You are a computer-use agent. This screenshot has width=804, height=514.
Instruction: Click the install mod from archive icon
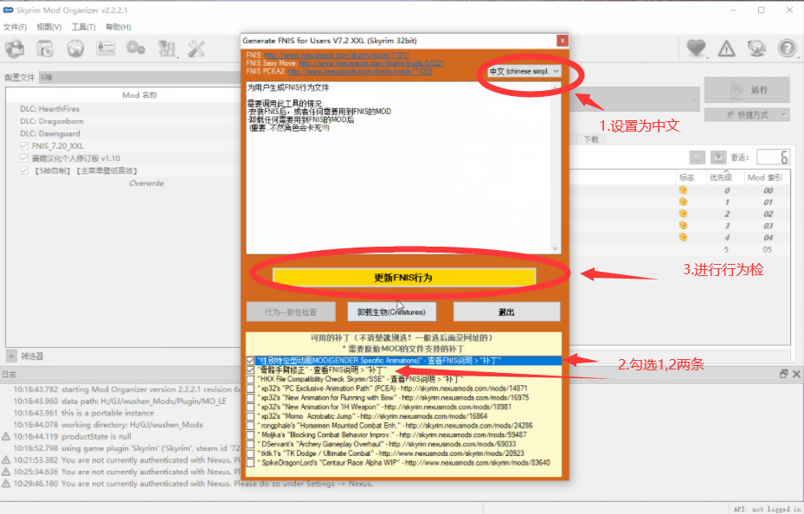pyautogui.click(x=45, y=48)
